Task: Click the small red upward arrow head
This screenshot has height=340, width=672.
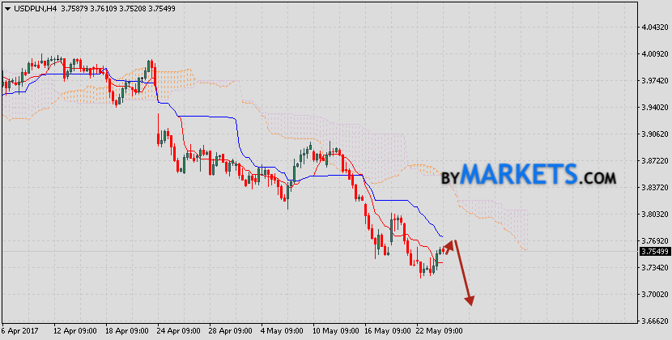Action: pos(449,244)
